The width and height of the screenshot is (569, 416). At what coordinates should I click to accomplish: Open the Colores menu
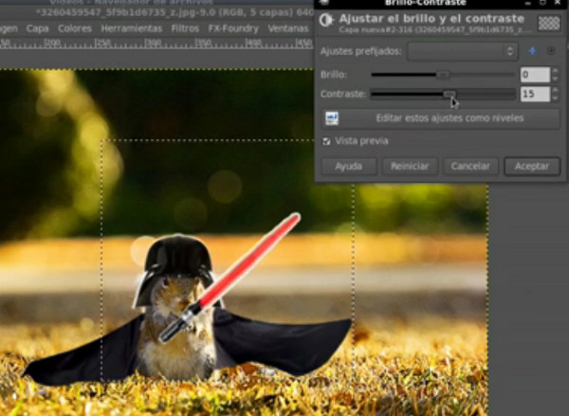tap(75, 28)
